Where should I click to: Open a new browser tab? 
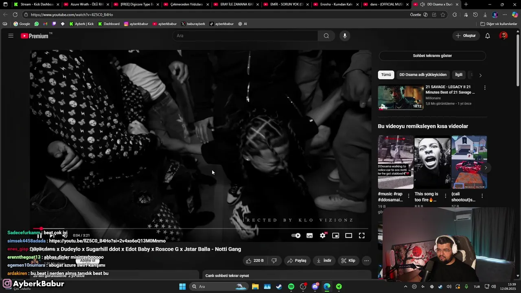click(466, 4)
